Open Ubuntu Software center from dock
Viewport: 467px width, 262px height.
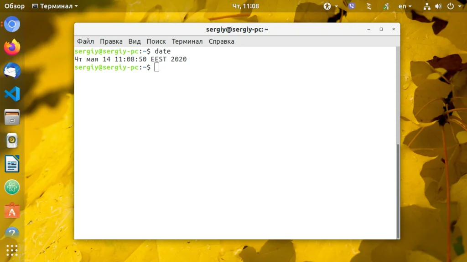(x=12, y=211)
